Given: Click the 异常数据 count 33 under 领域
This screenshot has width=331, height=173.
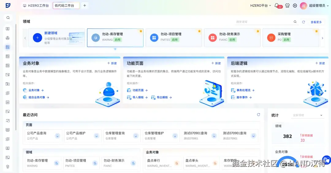Looking at the screenshot, I should point(302,140).
